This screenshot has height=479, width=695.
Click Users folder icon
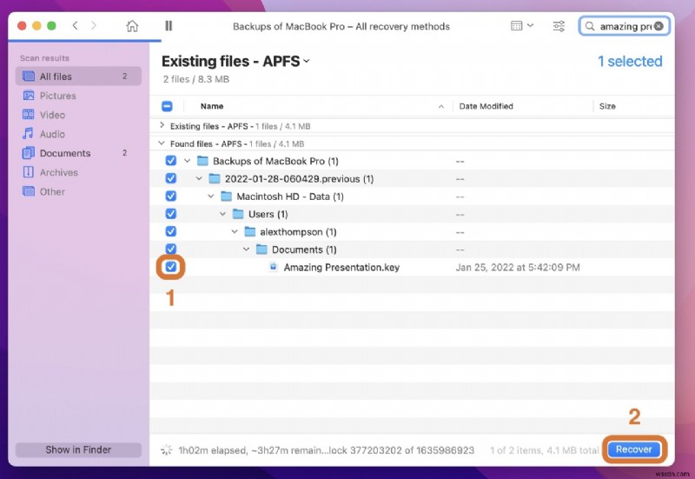[x=238, y=214]
